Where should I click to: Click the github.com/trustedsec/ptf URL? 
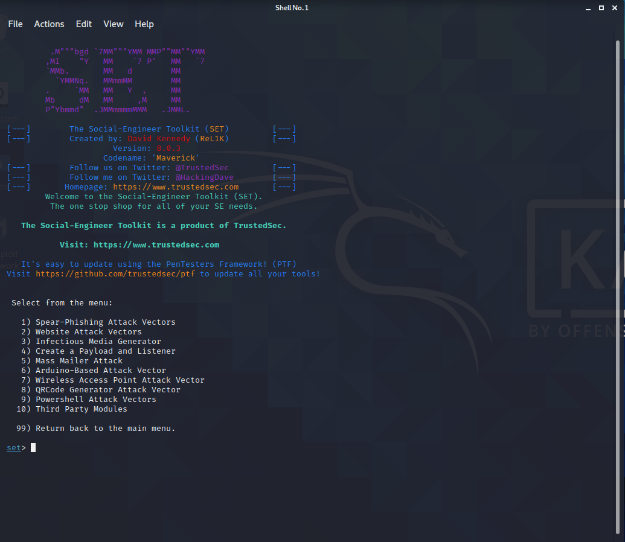pos(115,274)
